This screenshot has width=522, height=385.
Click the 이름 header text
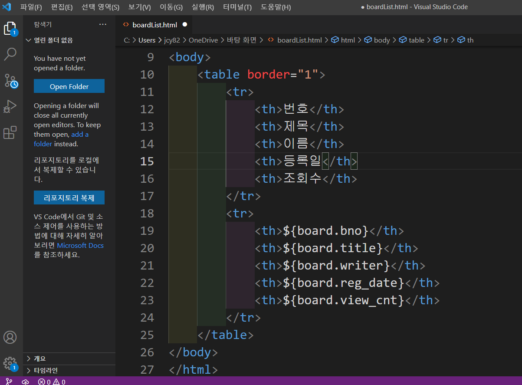click(296, 144)
